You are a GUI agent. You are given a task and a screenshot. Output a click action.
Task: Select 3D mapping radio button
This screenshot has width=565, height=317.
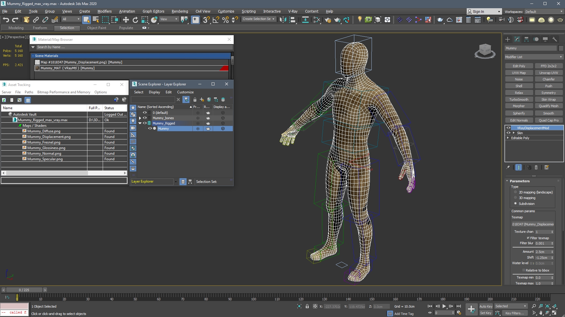coord(515,198)
